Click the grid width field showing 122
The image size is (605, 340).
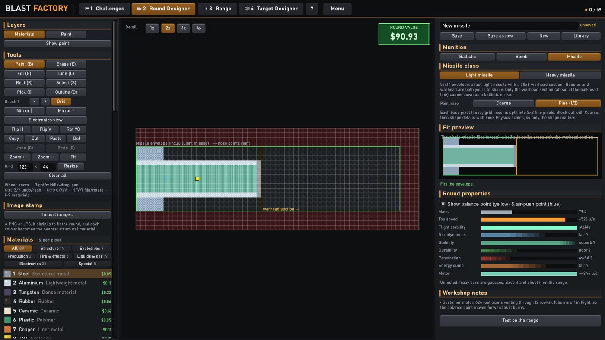coord(24,167)
